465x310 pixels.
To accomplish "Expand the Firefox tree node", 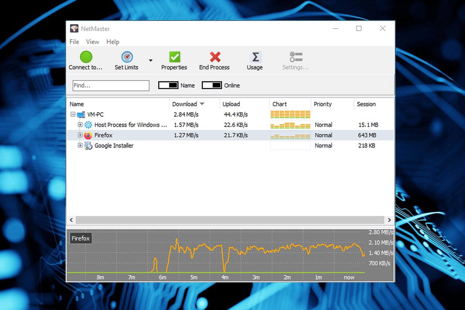I will (x=80, y=135).
